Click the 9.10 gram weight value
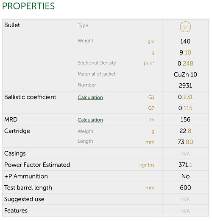 pyautogui.click(x=185, y=52)
